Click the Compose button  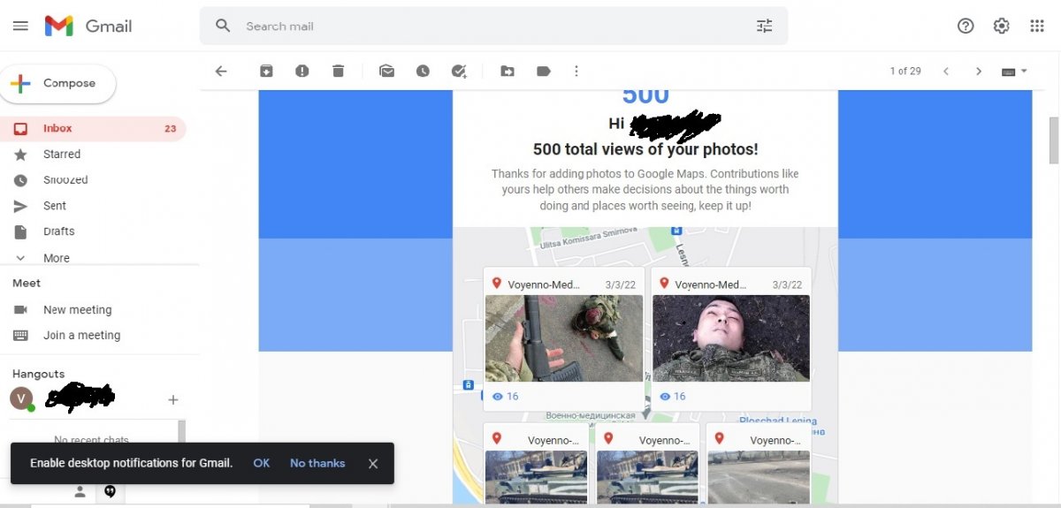[58, 83]
